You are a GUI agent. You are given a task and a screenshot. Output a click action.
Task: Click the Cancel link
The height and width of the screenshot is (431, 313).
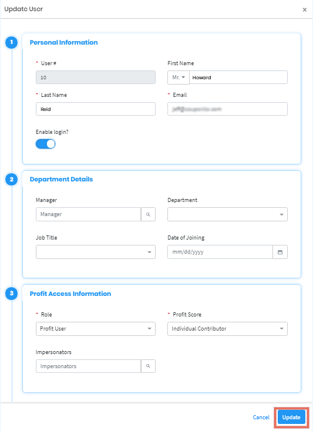pos(261,417)
